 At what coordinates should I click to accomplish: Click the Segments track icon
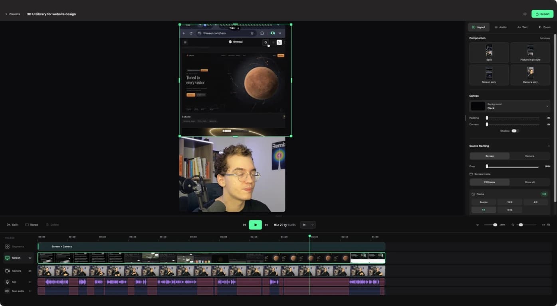click(x=7, y=247)
